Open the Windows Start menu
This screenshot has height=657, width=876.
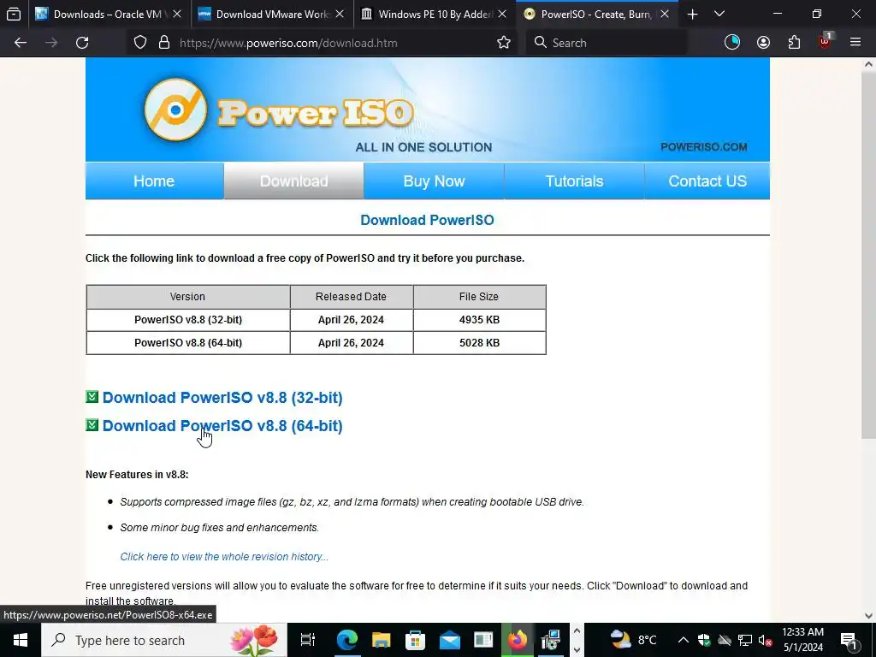21,640
